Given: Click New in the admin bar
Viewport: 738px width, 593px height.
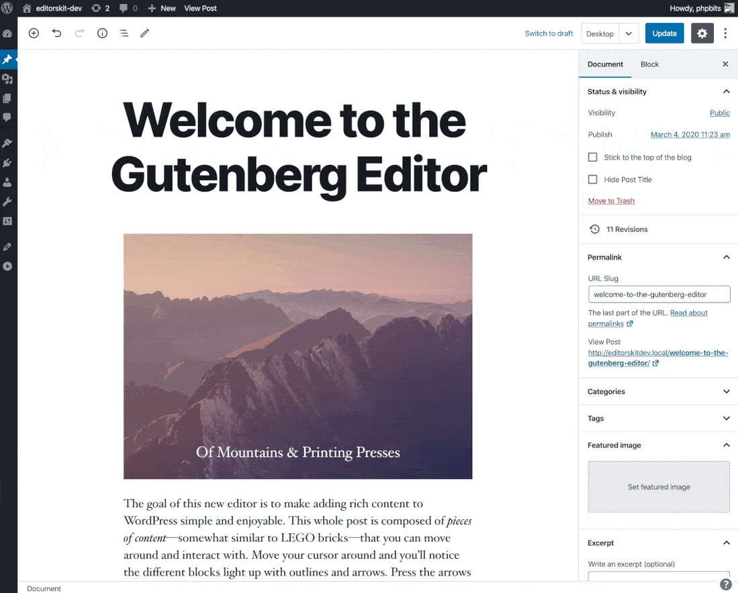Looking at the screenshot, I should click(x=162, y=8).
